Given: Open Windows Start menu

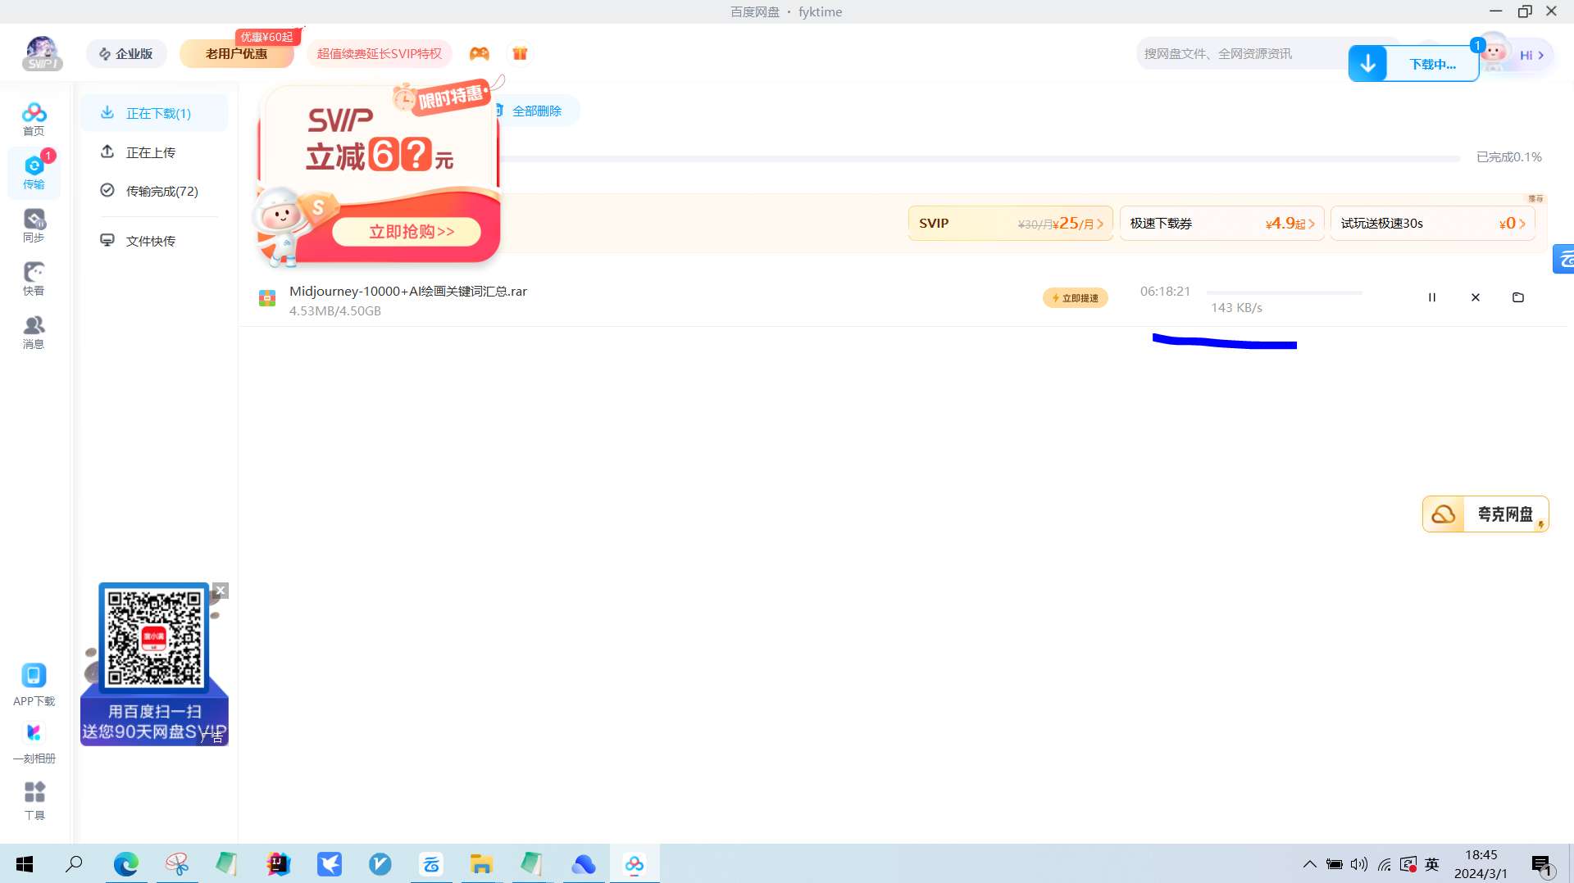Looking at the screenshot, I should coord(25,863).
